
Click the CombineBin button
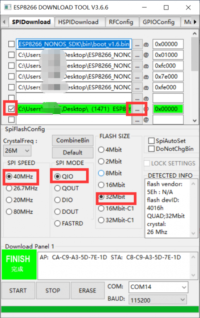point(72,140)
